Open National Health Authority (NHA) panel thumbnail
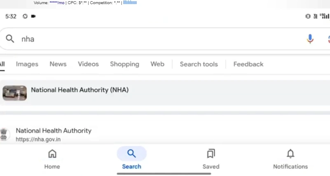The height and width of the screenshot is (176, 330). [15, 93]
